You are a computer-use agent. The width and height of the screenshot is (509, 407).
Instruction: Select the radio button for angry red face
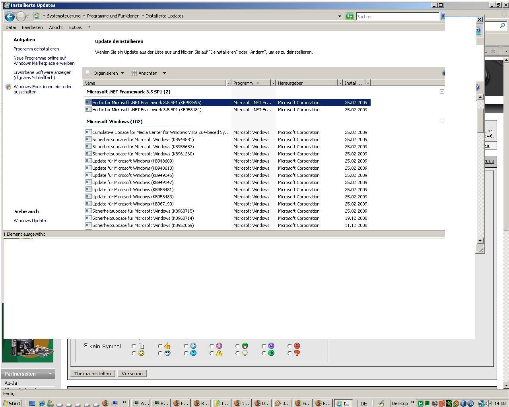pos(289,346)
